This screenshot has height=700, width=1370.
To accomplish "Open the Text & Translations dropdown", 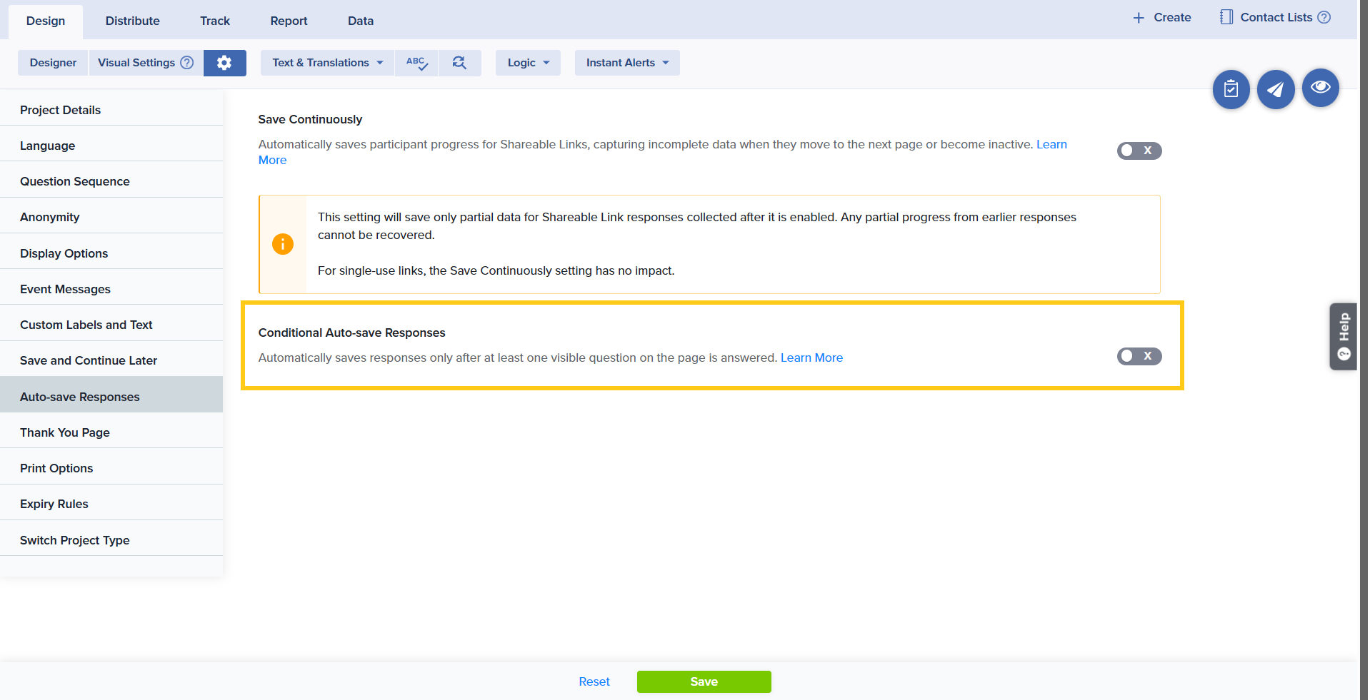I will 327,63.
